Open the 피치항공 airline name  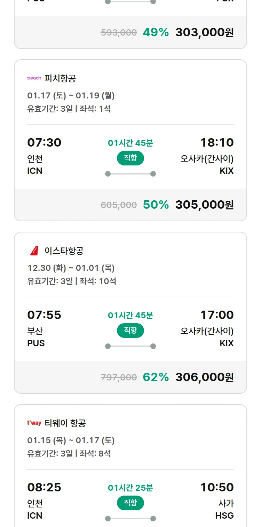pyautogui.click(x=60, y=78)
